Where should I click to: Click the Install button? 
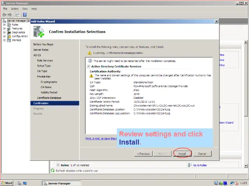(182, 154)
